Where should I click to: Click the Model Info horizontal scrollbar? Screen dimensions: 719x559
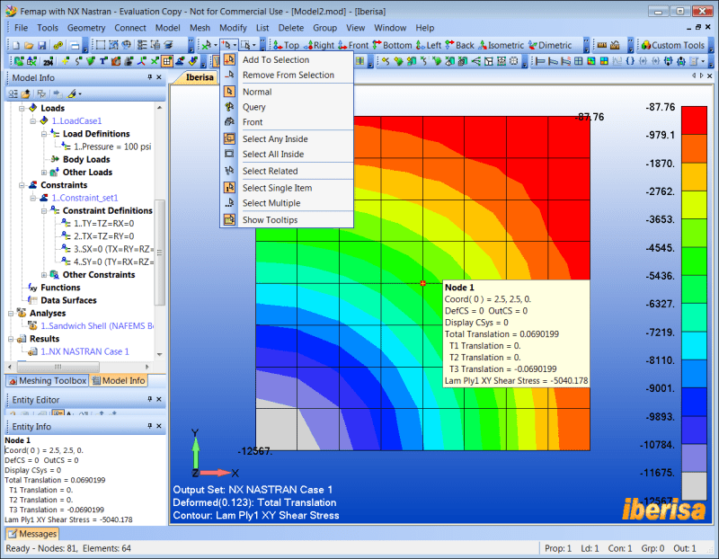click(58, 367)
